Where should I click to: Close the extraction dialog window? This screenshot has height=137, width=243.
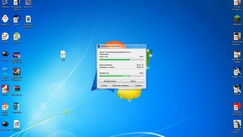tap(142, 46)
